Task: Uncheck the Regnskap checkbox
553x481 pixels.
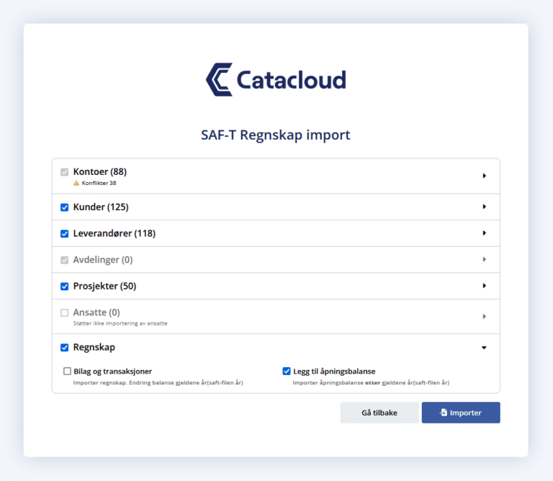Action: 65,348
